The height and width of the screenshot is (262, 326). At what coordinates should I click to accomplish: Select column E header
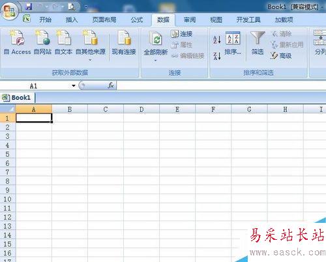click(x=177, y=109)
